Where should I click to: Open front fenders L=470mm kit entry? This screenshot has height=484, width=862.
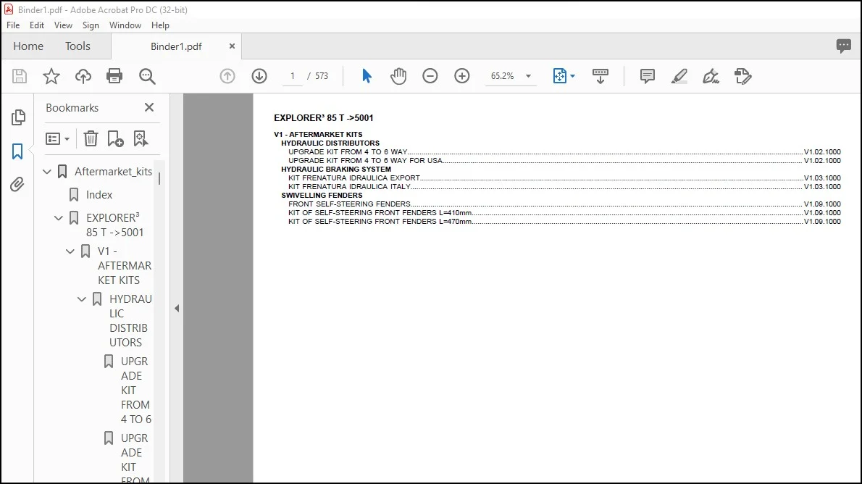click(x=380, y=222)
